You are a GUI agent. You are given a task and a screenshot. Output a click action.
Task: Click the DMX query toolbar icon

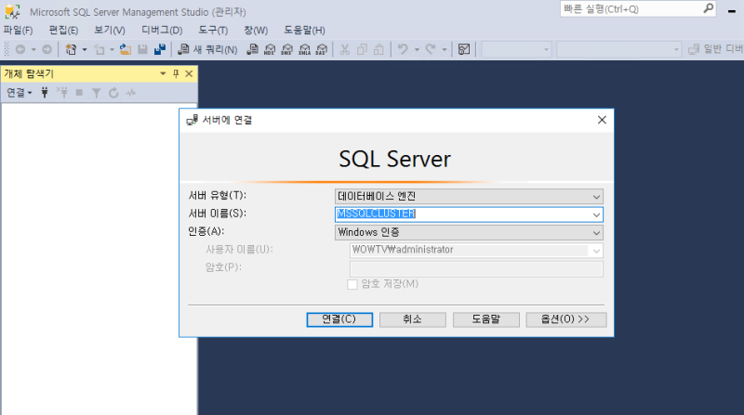click(x=287, y=49)
